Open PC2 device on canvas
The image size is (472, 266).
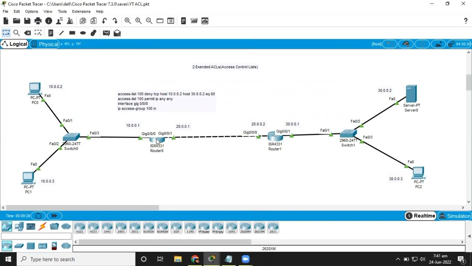tap(418, 173)
